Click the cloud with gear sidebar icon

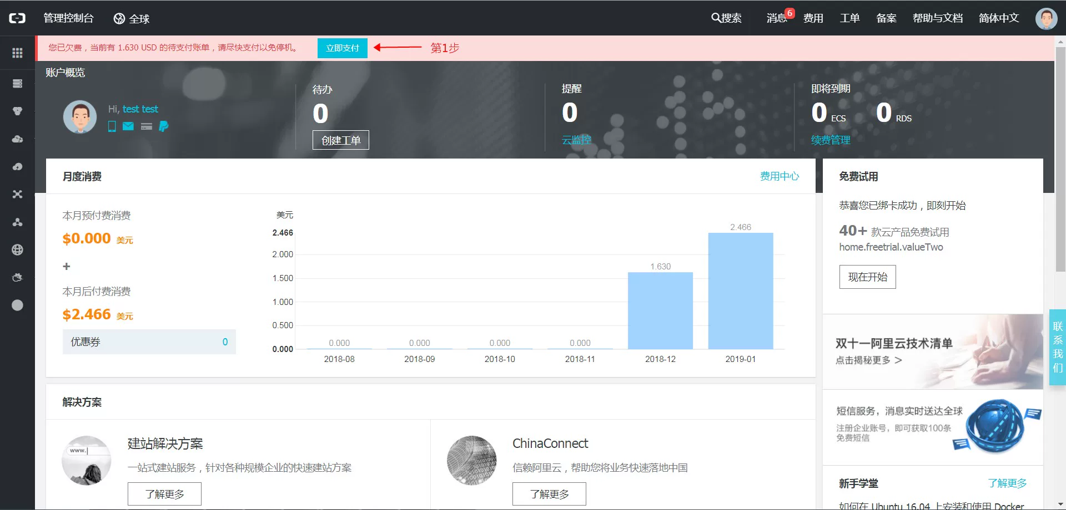tap(17, 277)
